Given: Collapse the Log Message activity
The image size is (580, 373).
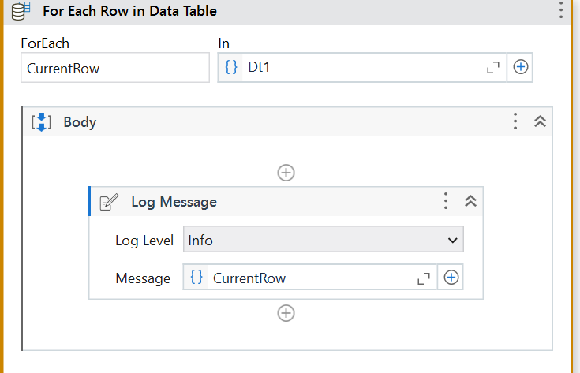Looking at the screenshot, I should [x=470, y=201].
